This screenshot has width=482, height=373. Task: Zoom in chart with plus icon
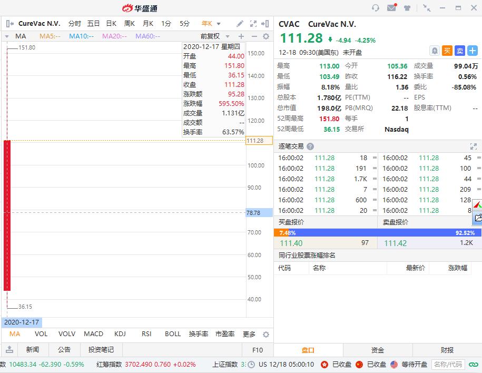click(x=241, y=36)
